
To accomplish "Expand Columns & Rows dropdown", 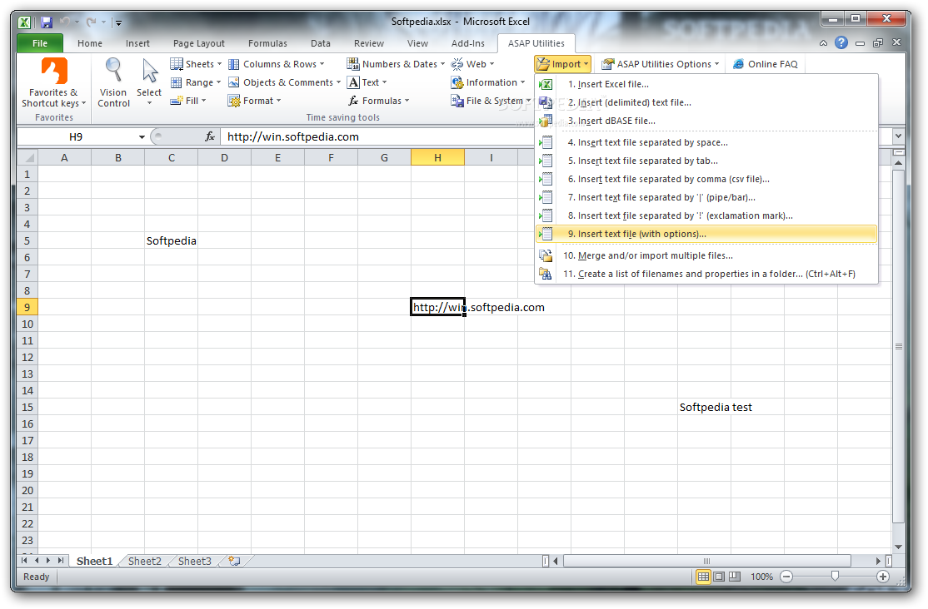I will 277,64.
